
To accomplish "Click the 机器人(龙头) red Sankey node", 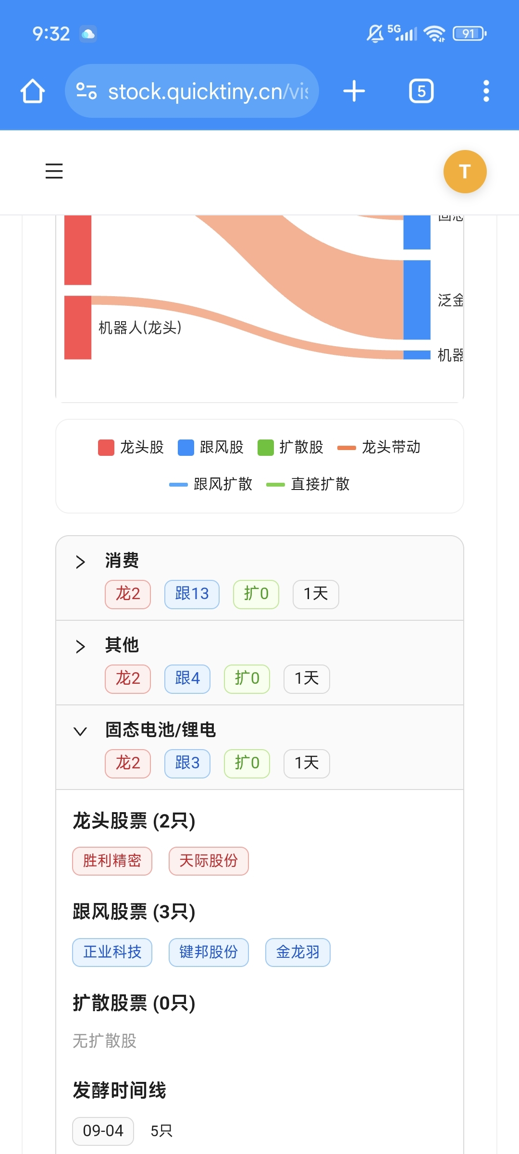I will tap(78, 327).
